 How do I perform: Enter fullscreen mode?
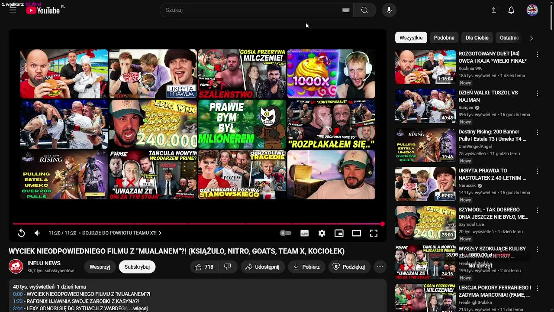[374, 233]
